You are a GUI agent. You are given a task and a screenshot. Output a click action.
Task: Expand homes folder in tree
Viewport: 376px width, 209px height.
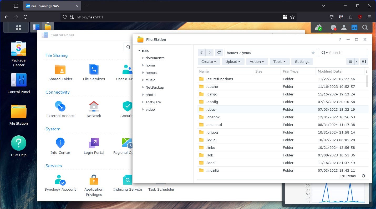(x=143, y=73)
